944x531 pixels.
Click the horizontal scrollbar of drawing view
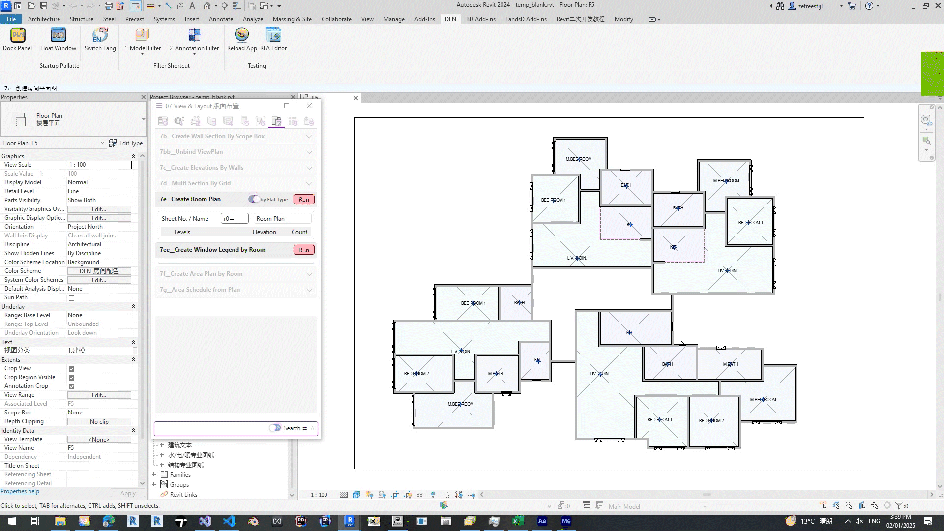(x=707, y=495)
